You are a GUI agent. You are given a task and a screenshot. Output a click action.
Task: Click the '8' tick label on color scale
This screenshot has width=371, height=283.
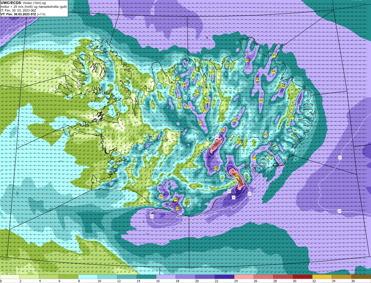pyautogui.click(x=79, y=281)
